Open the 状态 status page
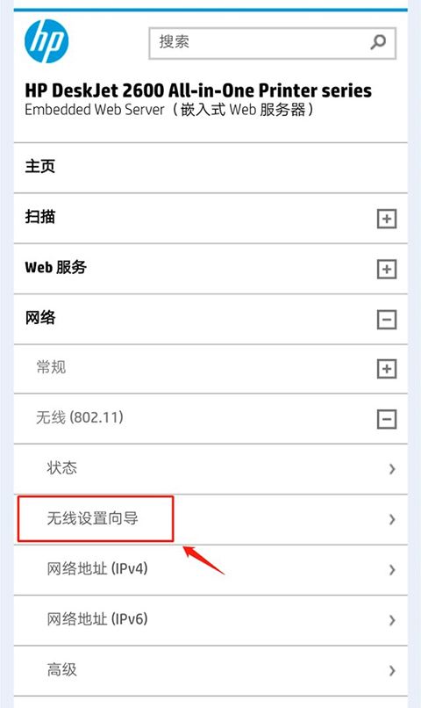The height and width of the screenshot is (708, 421). 210,469
